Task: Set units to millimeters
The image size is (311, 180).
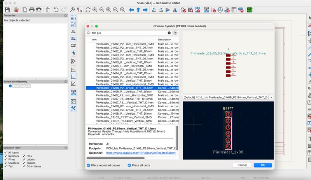Action: (x=73, y=45)
